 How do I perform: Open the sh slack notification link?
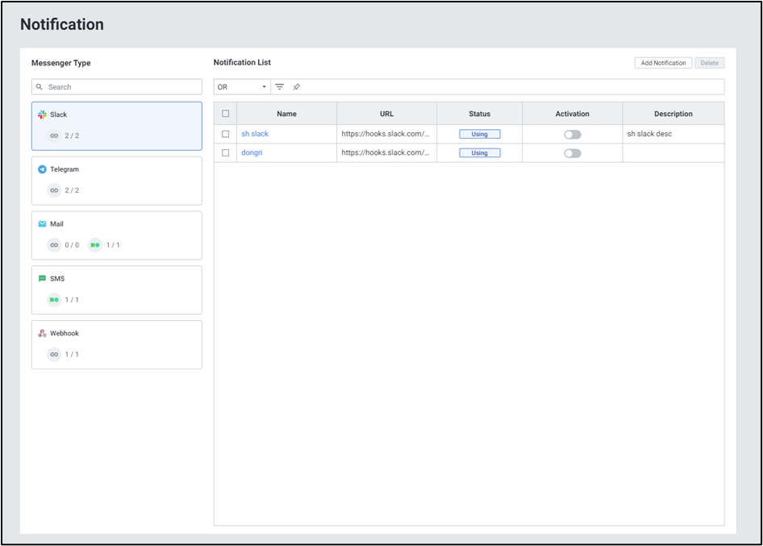pos(255,134)
